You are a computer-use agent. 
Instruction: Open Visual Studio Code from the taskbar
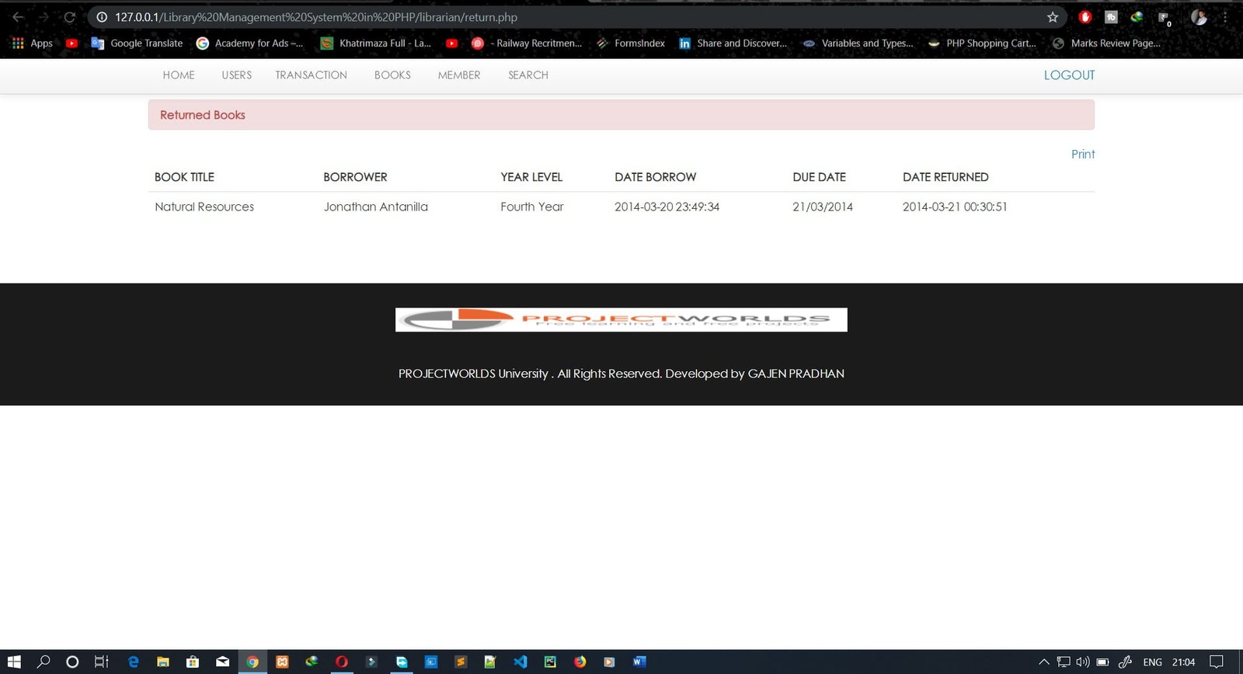(x=521, y=662)
